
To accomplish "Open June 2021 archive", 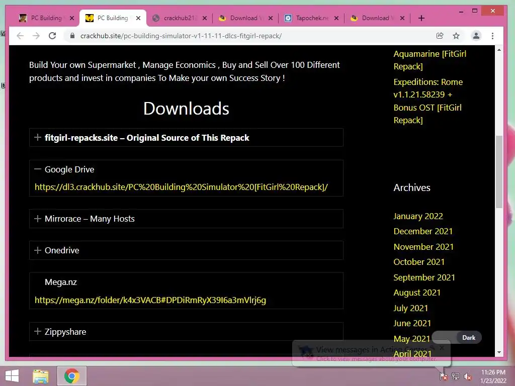I will pyautogui.click(x=412, y=323).
